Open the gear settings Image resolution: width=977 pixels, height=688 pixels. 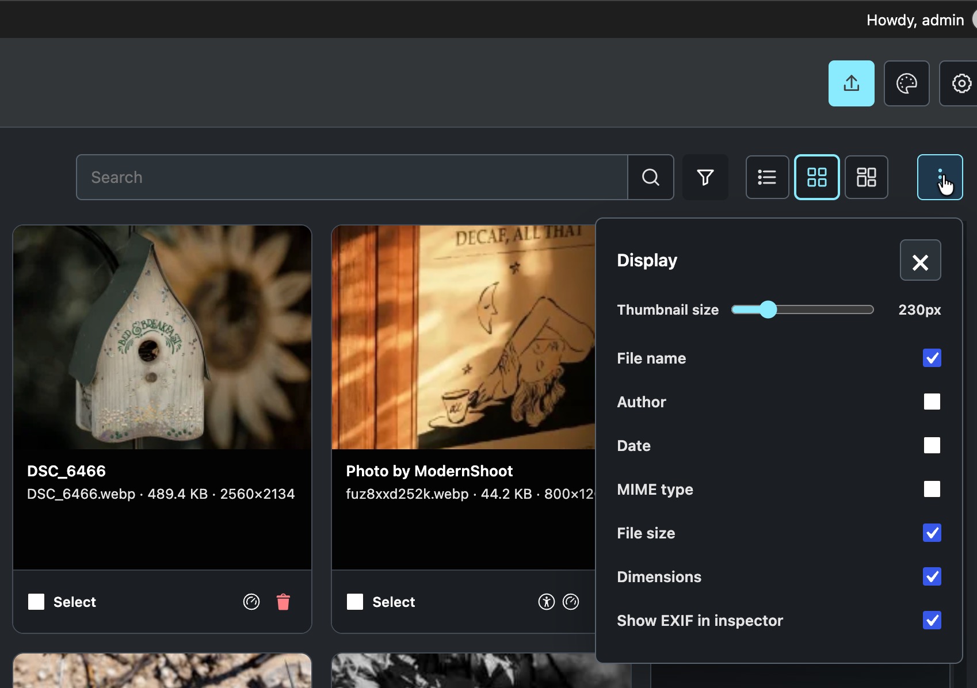click(x=960, y=83)
